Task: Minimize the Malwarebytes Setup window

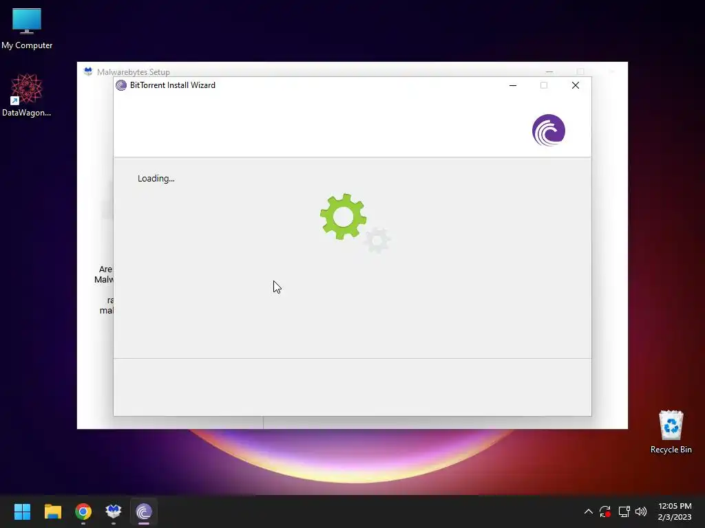Action: coord(549,71)
